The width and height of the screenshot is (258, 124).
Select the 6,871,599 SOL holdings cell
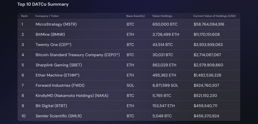[x=165, y=85]
